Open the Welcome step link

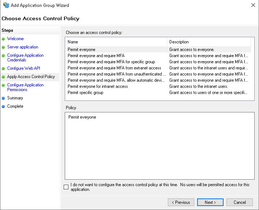pos(15,39)
